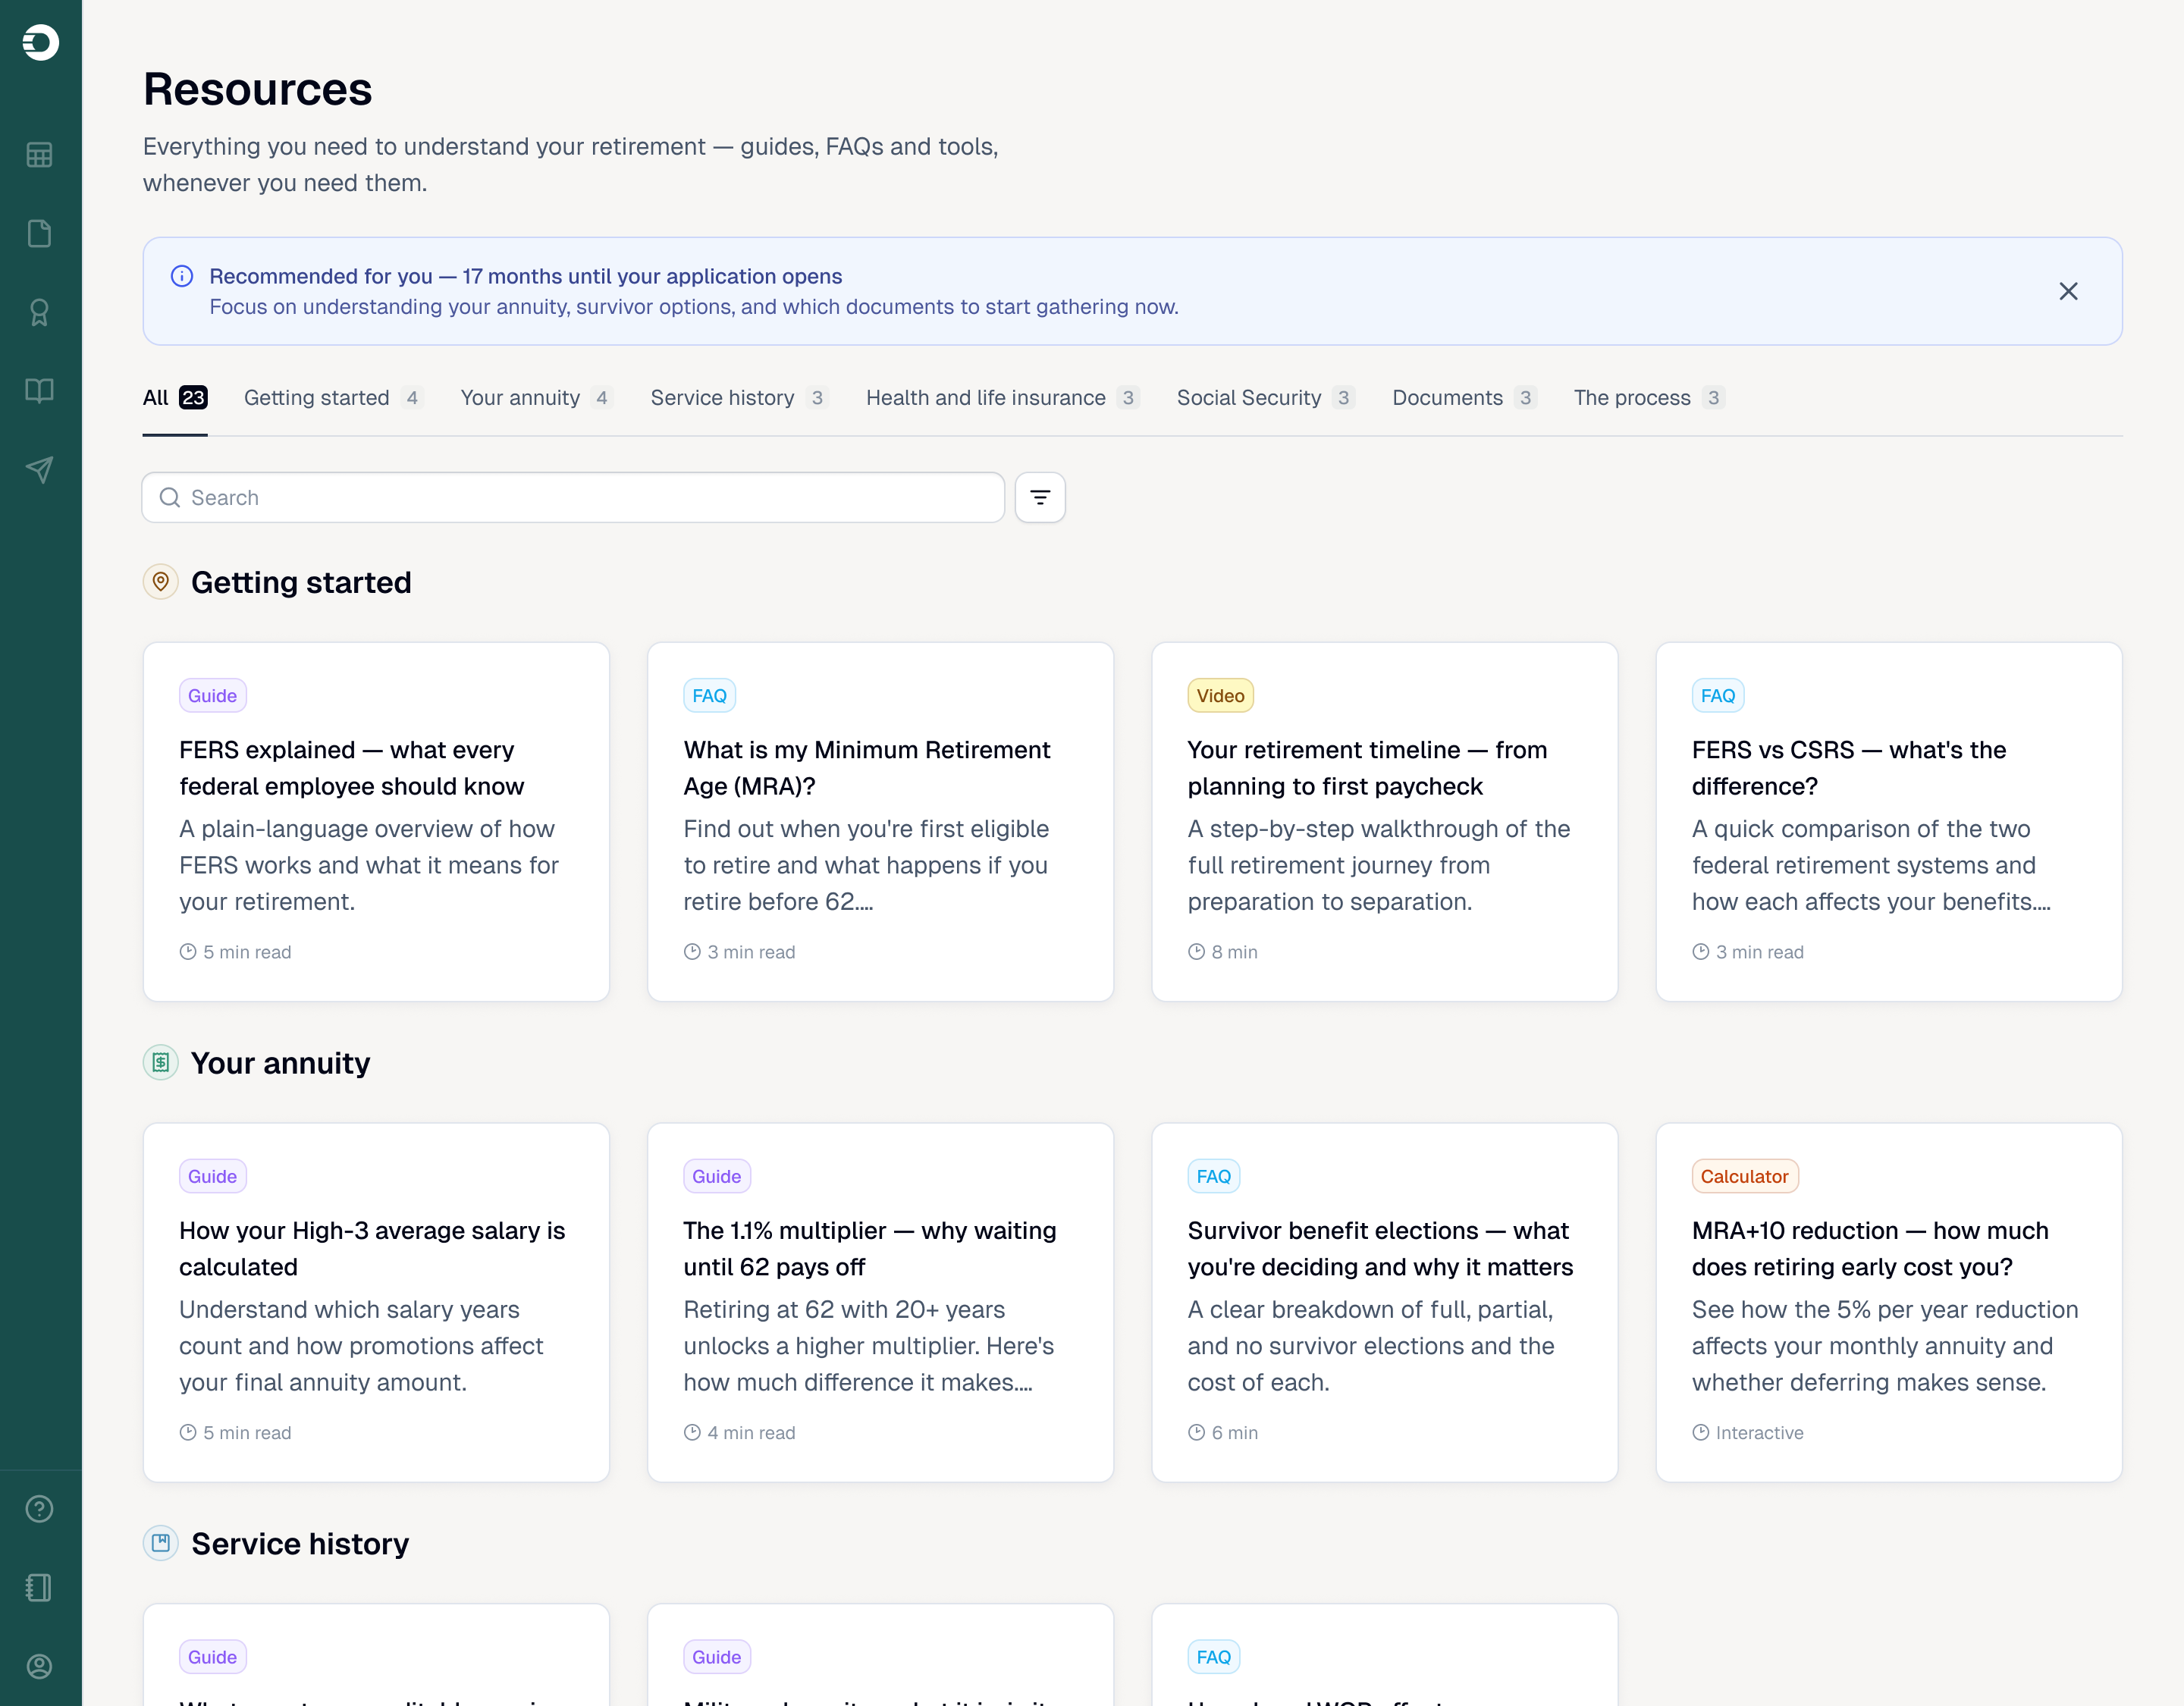Click the app logo in the sidebar
The image size is (2184, 1706).
(40, 42)
